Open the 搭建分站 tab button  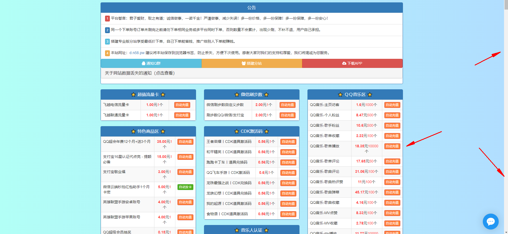(252, 63)
